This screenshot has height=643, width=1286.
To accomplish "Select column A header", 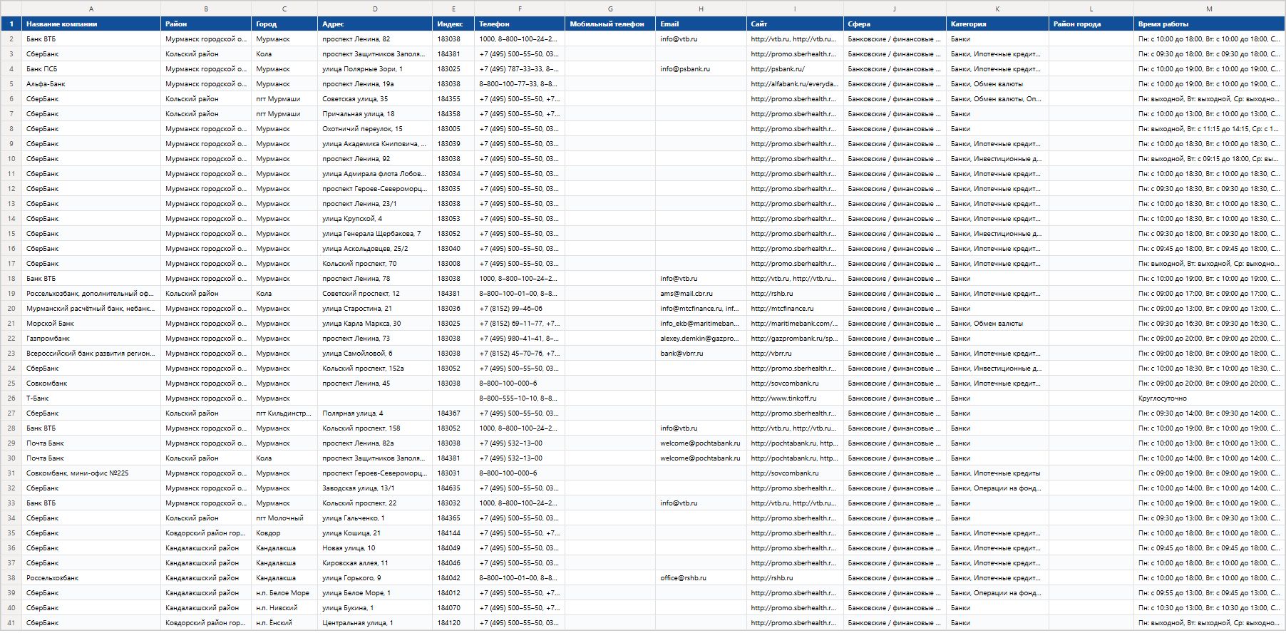I will (91, 9).
